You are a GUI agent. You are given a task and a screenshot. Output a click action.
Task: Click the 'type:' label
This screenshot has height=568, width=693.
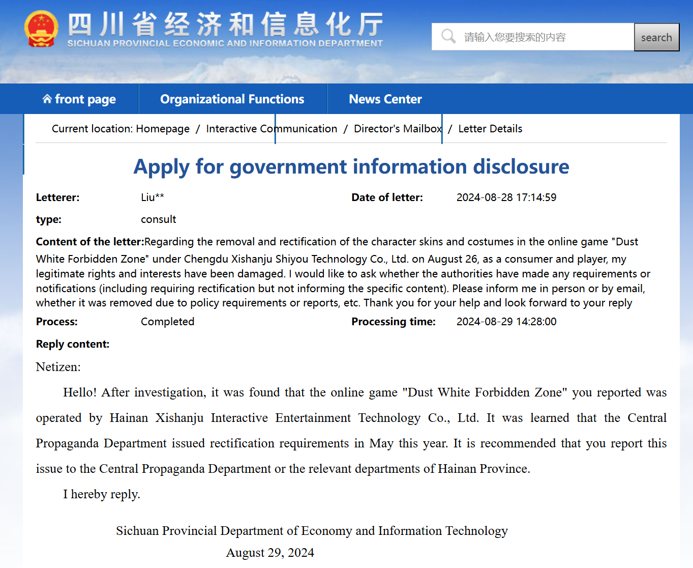coord(48,219)
